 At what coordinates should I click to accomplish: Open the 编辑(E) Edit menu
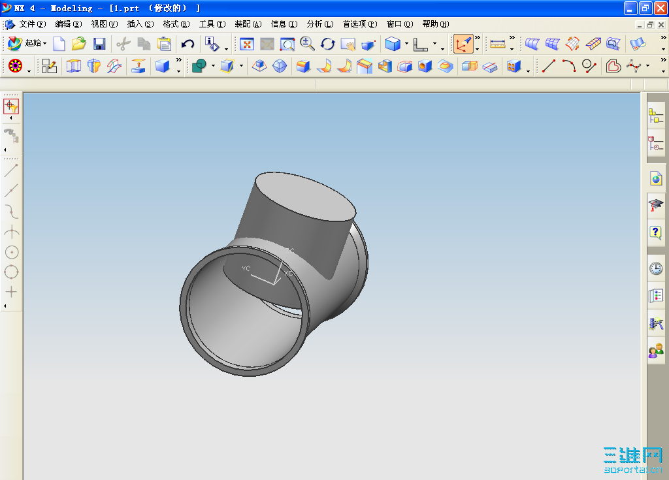point(68,24)
